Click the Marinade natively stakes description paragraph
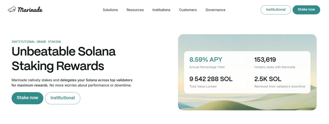The height and width of the screenshot is (124, 329). [72, 83]
